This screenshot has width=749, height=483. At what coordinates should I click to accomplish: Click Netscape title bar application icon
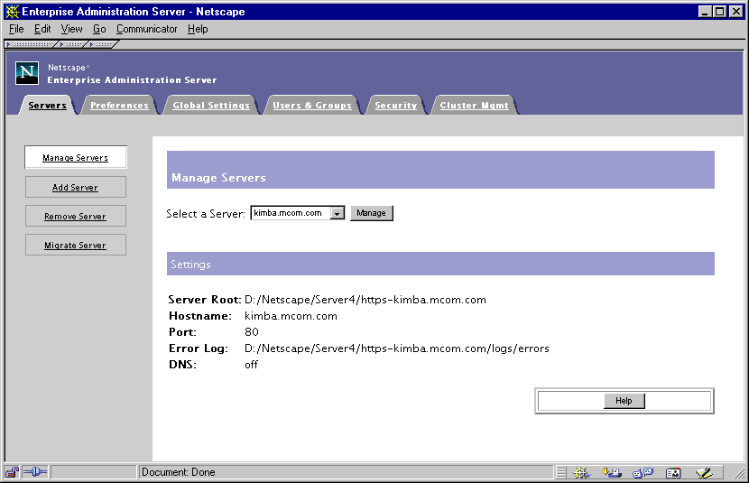12,12
